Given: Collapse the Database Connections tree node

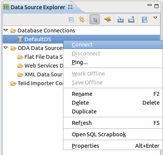Looking at the screenshot, I should (6, 30).
